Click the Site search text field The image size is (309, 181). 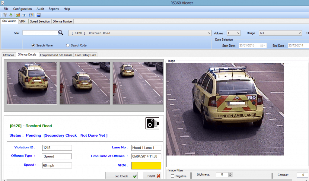pyautogui.click(x=40, y=33)
